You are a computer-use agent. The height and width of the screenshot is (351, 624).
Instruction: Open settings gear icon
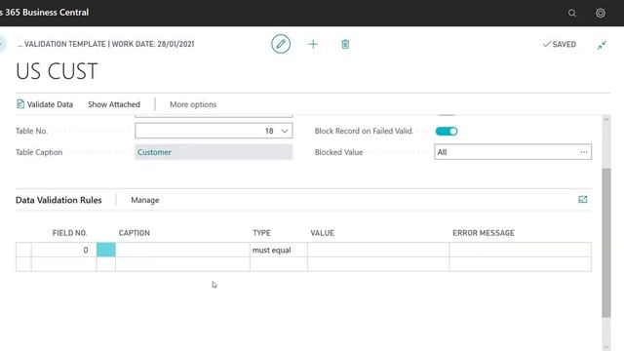pos(601,13)
